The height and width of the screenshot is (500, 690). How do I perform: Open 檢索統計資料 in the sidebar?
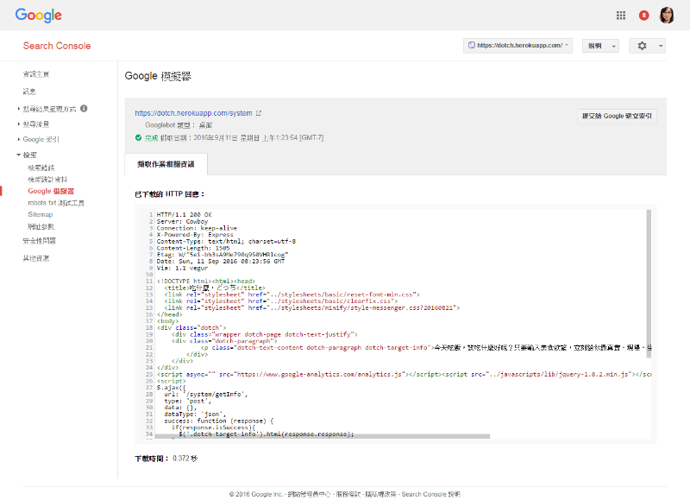point(48,180)
